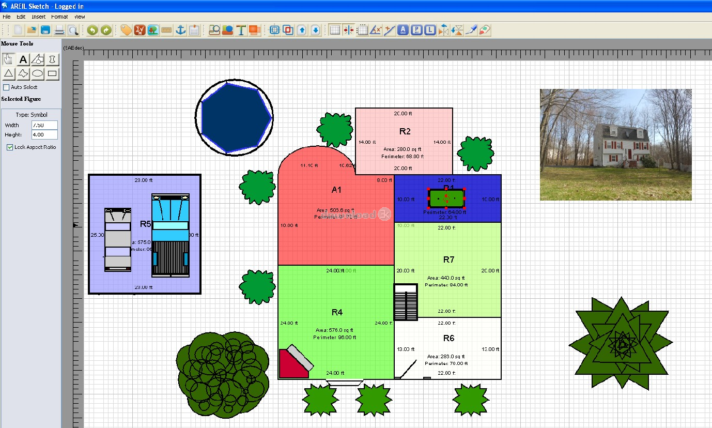Select the hand pointer mouse tool

[x=9, y=59]
